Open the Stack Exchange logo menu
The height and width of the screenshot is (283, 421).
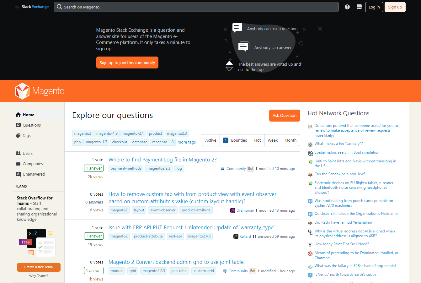point(32,7)
